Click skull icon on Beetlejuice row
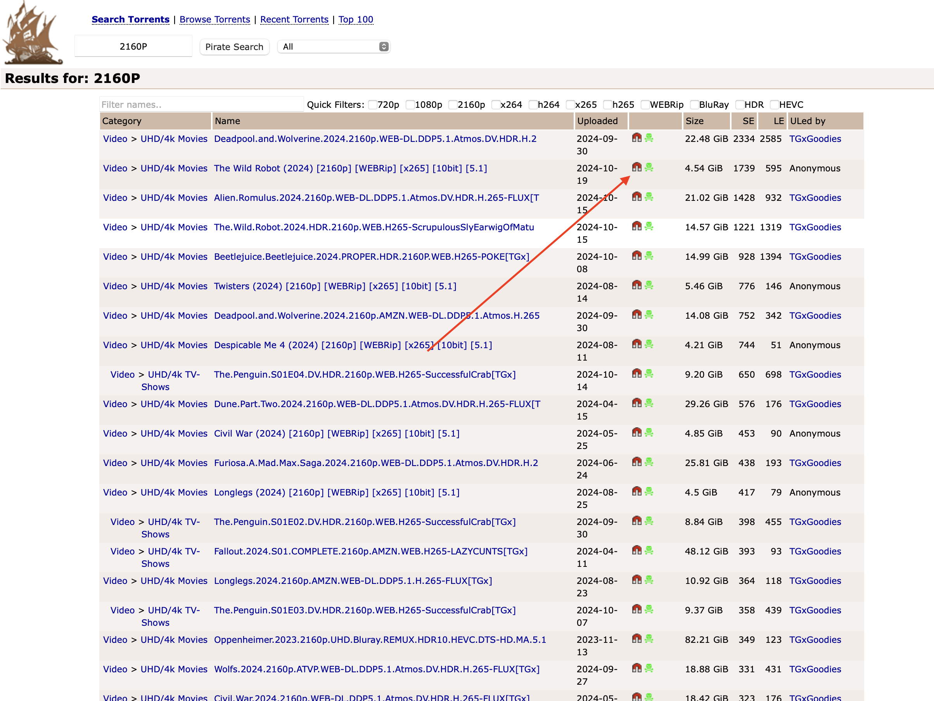This screenshot has width=934, height=701. 649,256
